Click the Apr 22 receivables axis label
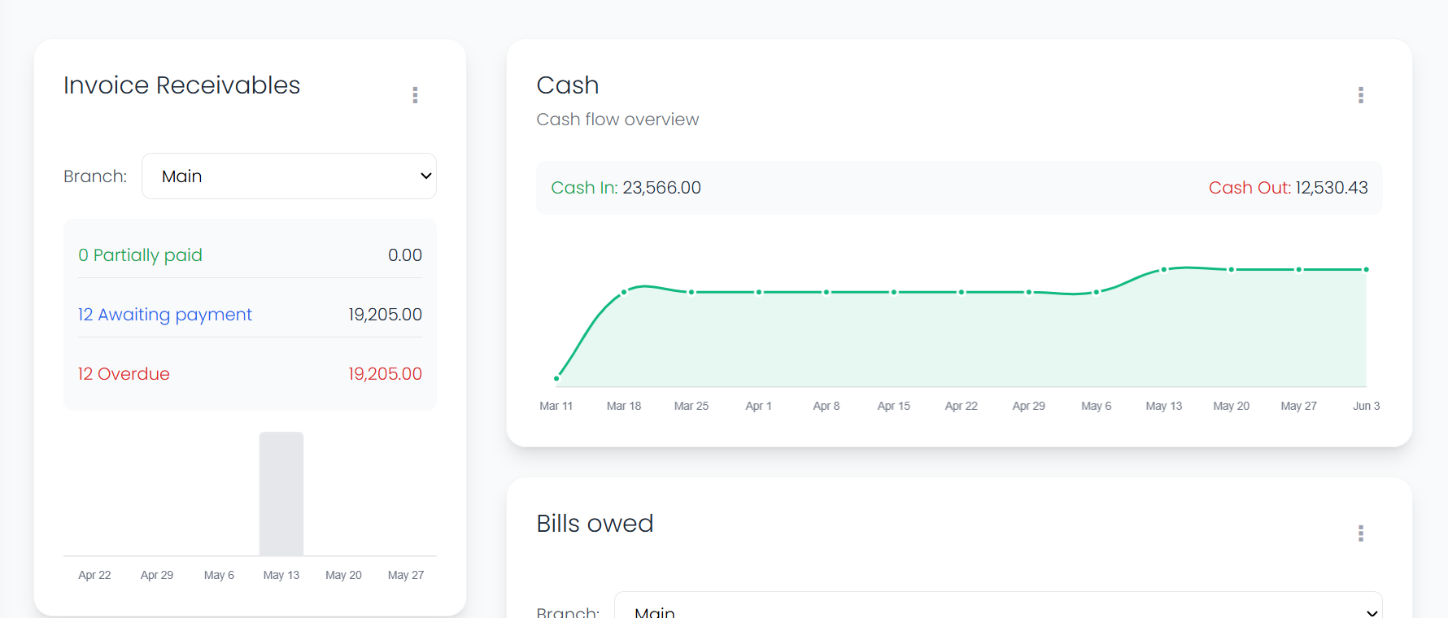Screen dimensions: 1448x618 point(94,575)
